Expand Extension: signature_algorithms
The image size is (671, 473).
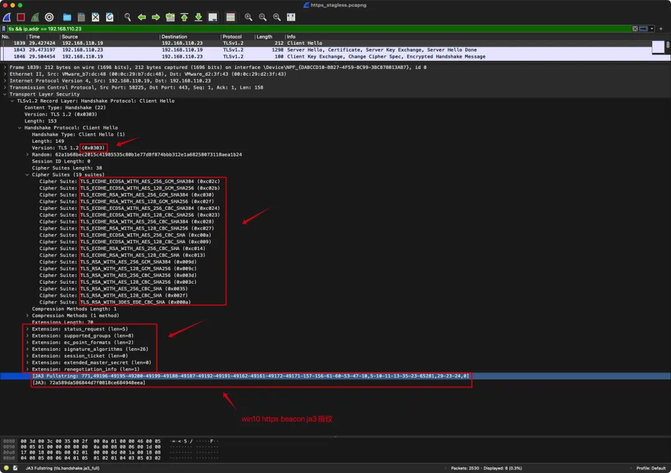[x=27, y=349]
